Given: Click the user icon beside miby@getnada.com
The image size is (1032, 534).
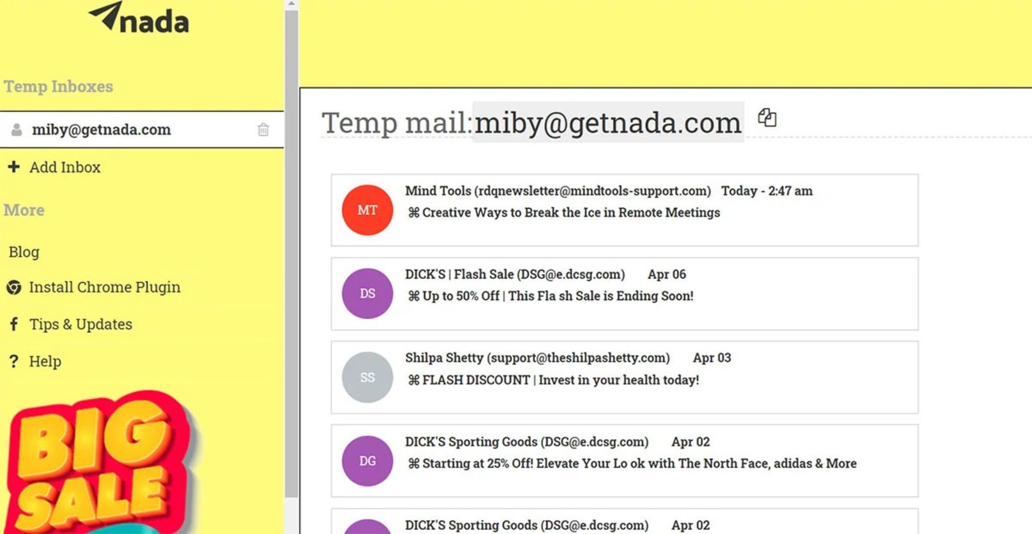Looking at the screenshot, I should (17, 129).
